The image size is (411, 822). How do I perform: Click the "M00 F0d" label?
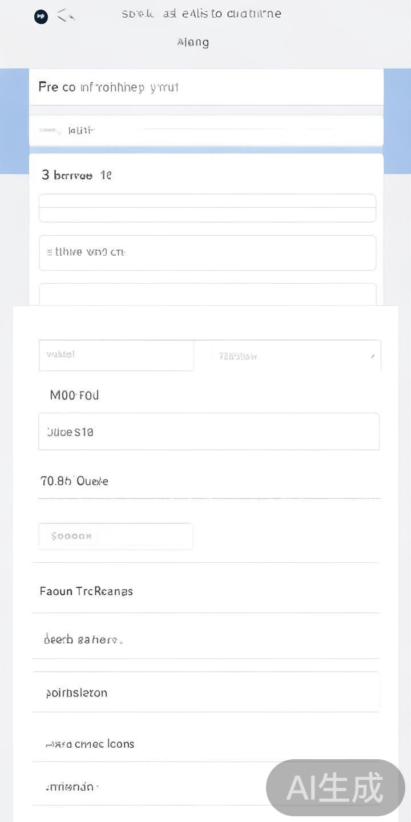pos(74,395)
